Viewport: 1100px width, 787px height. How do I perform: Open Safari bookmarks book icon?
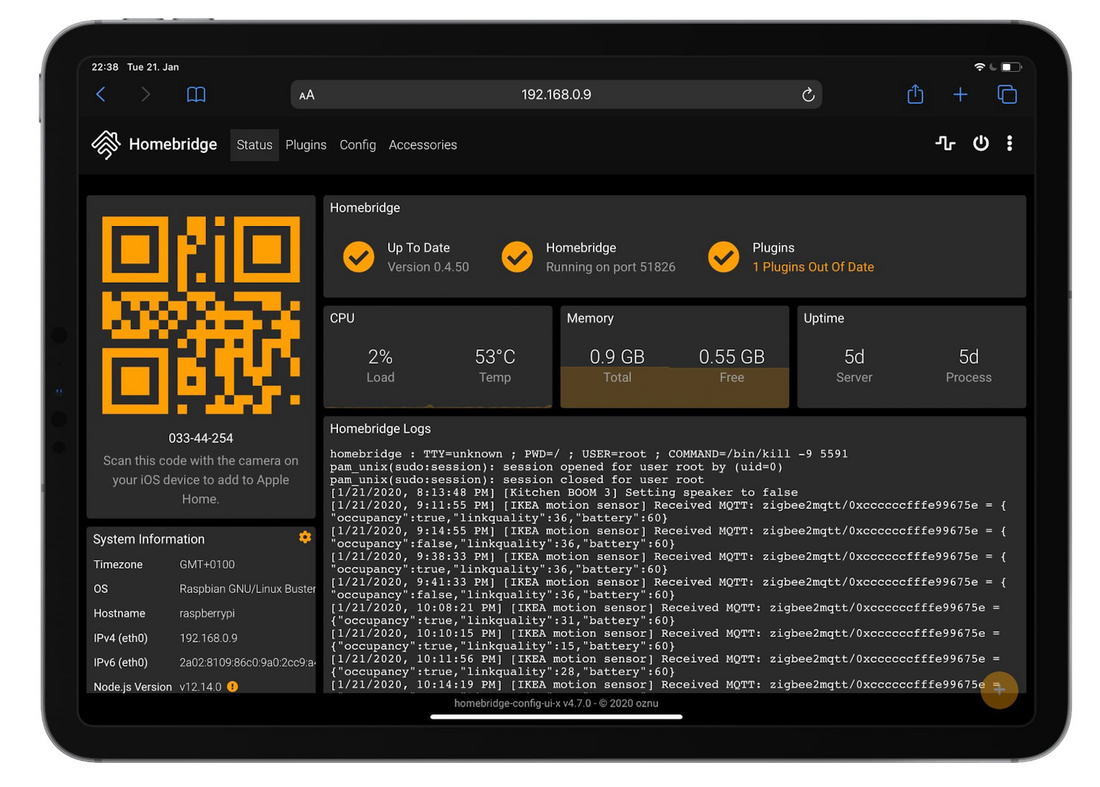pyautogui.click(x=196, y=94)
